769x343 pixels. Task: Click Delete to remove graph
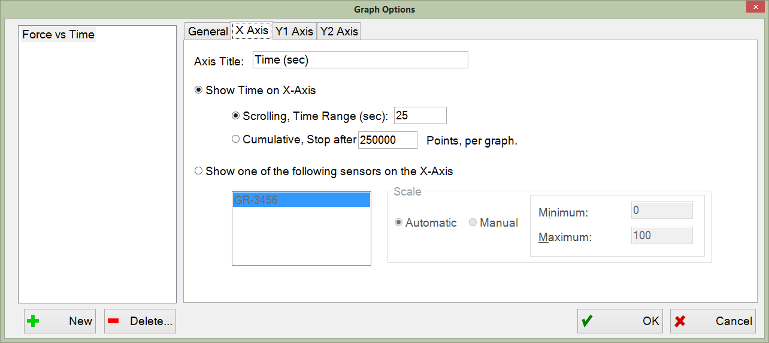point(140,321)
